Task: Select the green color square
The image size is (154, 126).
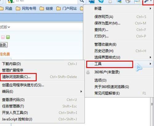Action: [x=8, y=37]
